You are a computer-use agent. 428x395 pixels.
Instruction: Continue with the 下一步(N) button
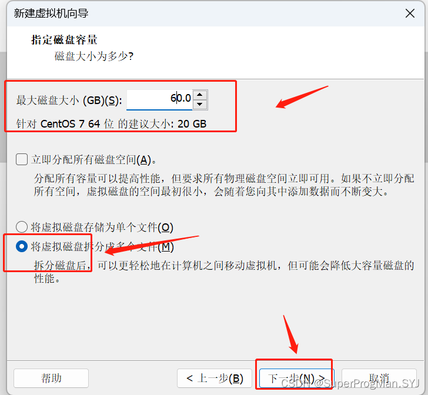pyautogui.click(x=296, y=378)
